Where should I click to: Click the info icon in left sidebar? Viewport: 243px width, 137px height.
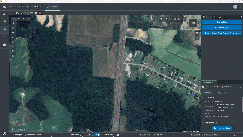(x=5, y=21)
